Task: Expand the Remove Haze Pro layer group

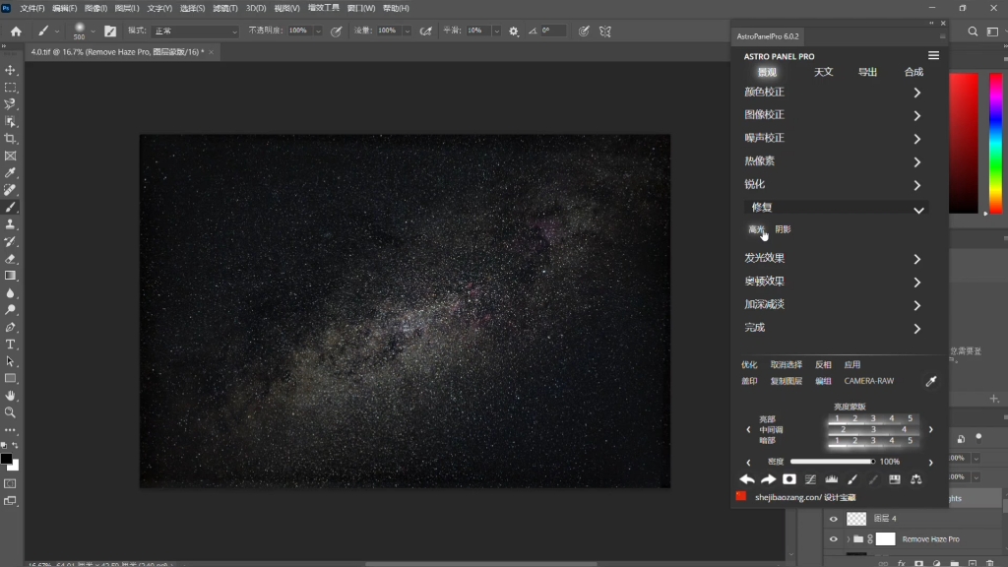Action: point(848,539)
